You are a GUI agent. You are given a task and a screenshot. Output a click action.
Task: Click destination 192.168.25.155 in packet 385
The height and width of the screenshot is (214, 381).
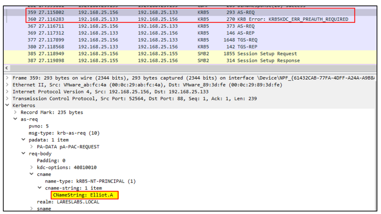coord(158,53)
